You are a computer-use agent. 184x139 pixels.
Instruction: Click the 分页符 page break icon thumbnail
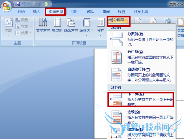117,39
